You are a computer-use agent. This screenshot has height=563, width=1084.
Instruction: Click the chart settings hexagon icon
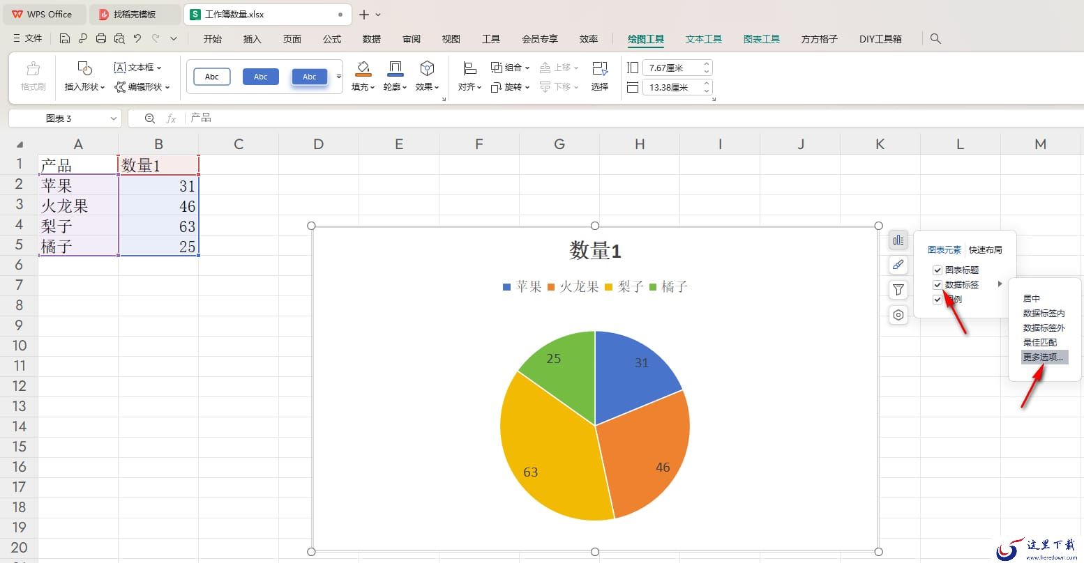[x=898, y=315]
